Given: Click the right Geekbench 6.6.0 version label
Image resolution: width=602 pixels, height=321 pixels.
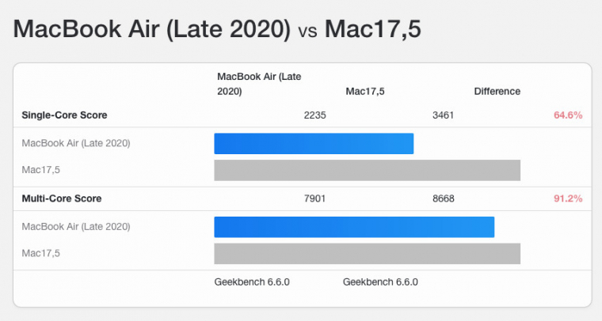Looking at the screenshot, I should [380, 281].
